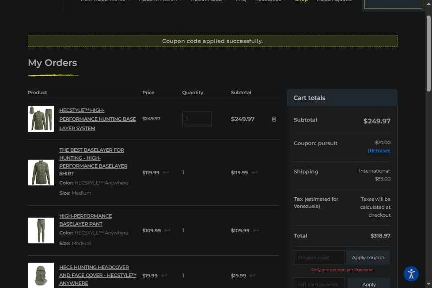
Task: Click the gift card Apply button
Action: pos(369,284)
